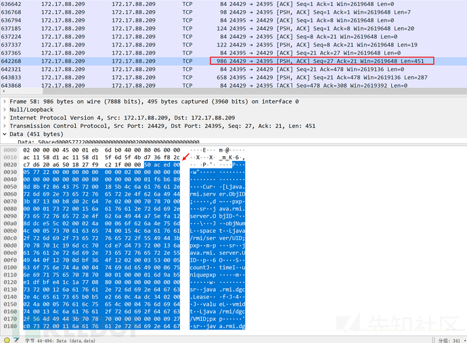Click hex offset label 0010

coord(10,158)
